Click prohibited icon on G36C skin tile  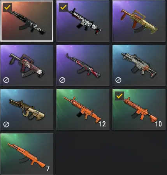(x=118, y=80)
